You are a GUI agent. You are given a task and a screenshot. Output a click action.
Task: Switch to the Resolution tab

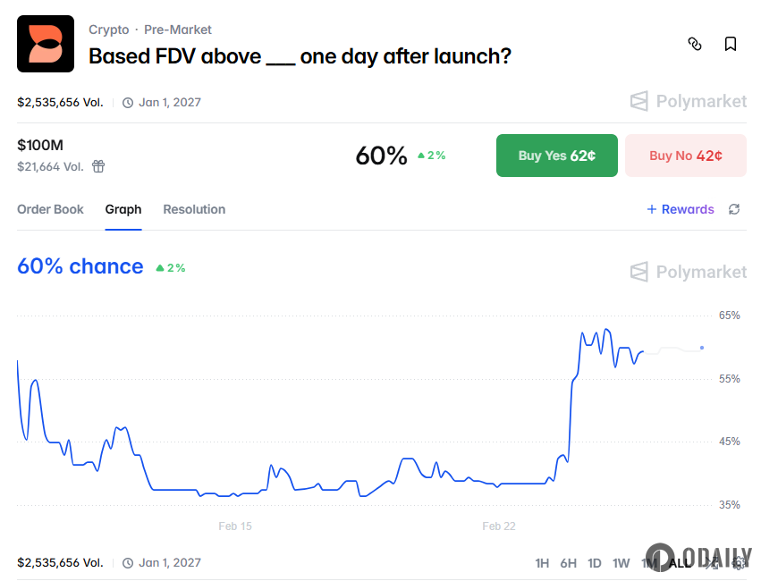pos(194,209)
